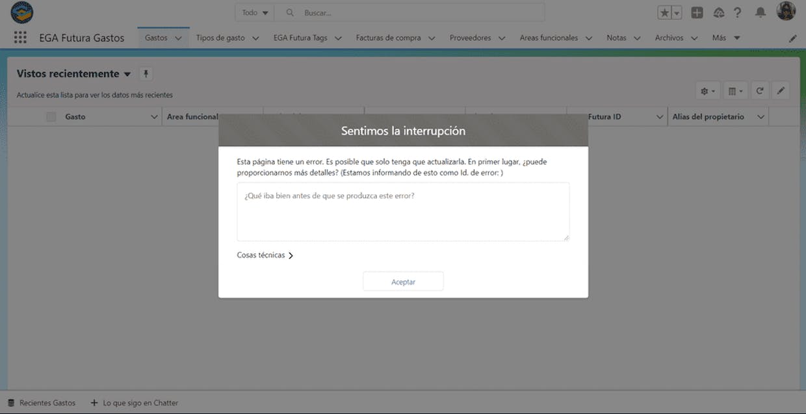Click the organization logo at top left
This screenshot has width=806, height=414.
click(22, 12)
